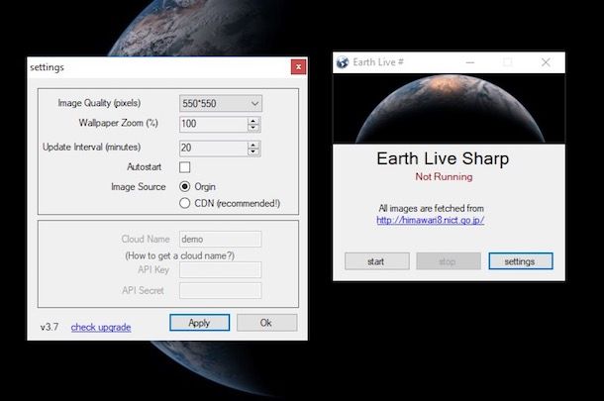
Task: Start Earth Live Sharp with start button
Action: pyautogui.click(x=376, y=261)
